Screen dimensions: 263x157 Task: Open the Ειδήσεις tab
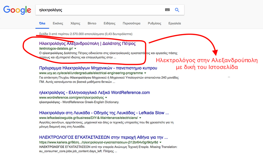[x=109, y=24]
